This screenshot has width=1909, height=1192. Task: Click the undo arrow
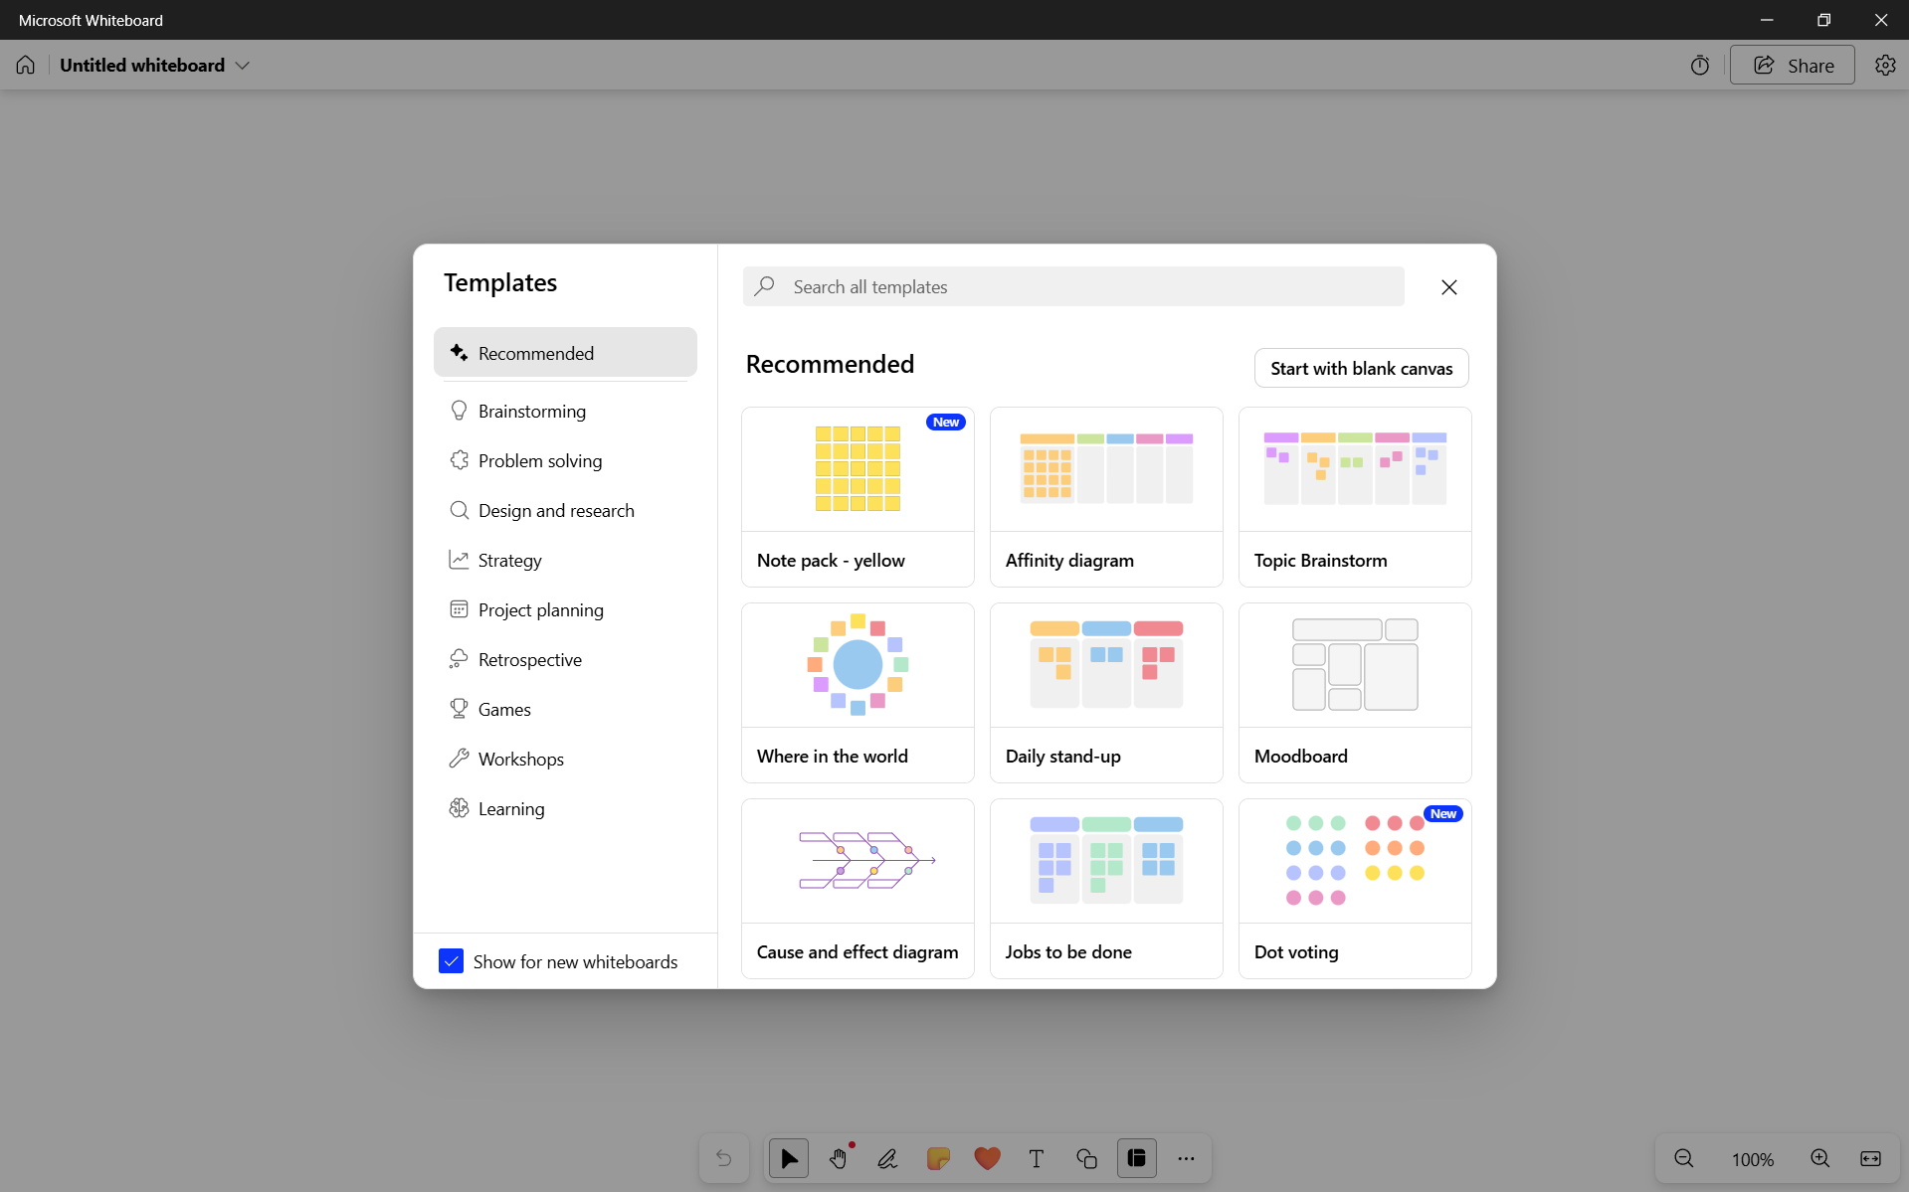pyautogui.click(x=724, y=1158)
